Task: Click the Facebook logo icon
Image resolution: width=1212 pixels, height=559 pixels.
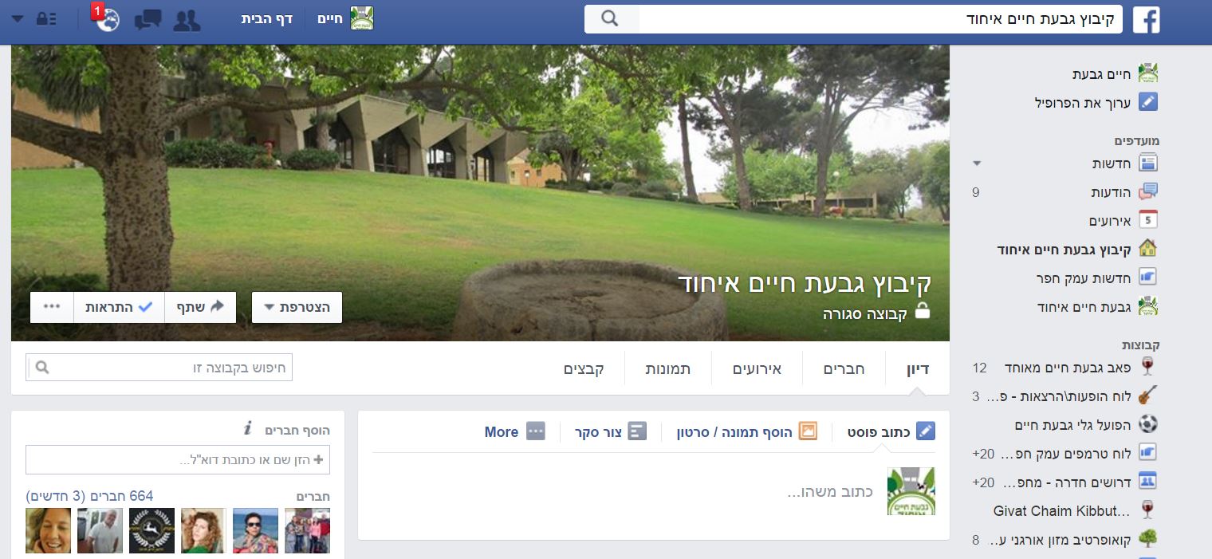Action: pyautogui.click(x=1147, y=19)
